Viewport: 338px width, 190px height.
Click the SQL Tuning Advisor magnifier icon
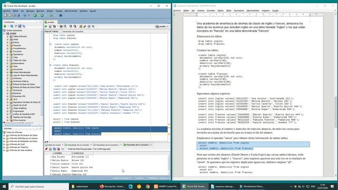pos(65,26)
